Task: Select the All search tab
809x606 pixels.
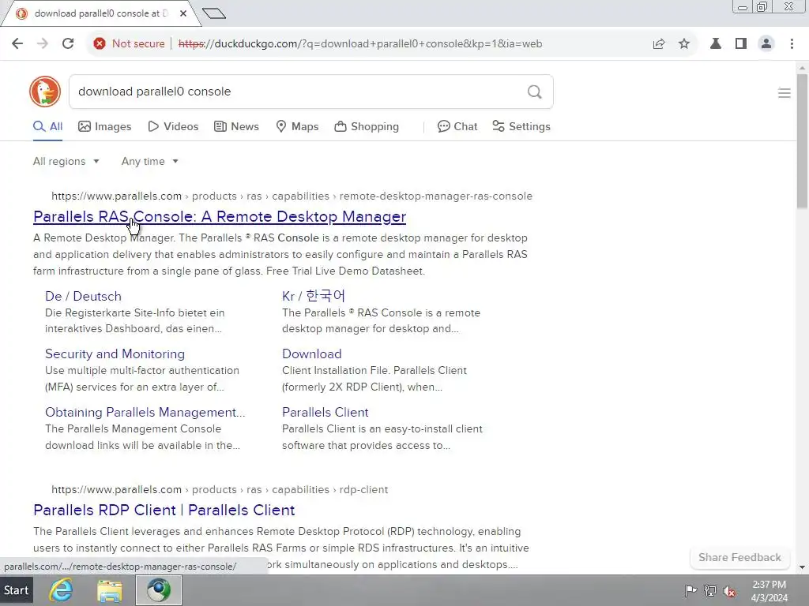Action: pyautogui.click(x=48, y=126)
